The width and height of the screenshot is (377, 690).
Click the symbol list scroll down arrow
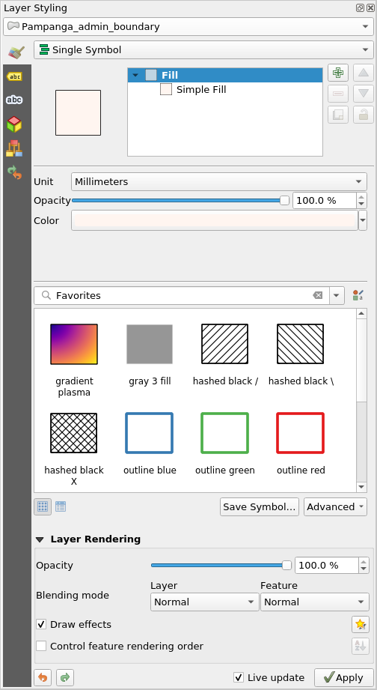point(361,487)
